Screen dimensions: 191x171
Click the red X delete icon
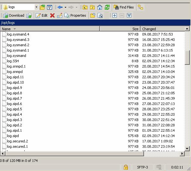pos(52,15)
